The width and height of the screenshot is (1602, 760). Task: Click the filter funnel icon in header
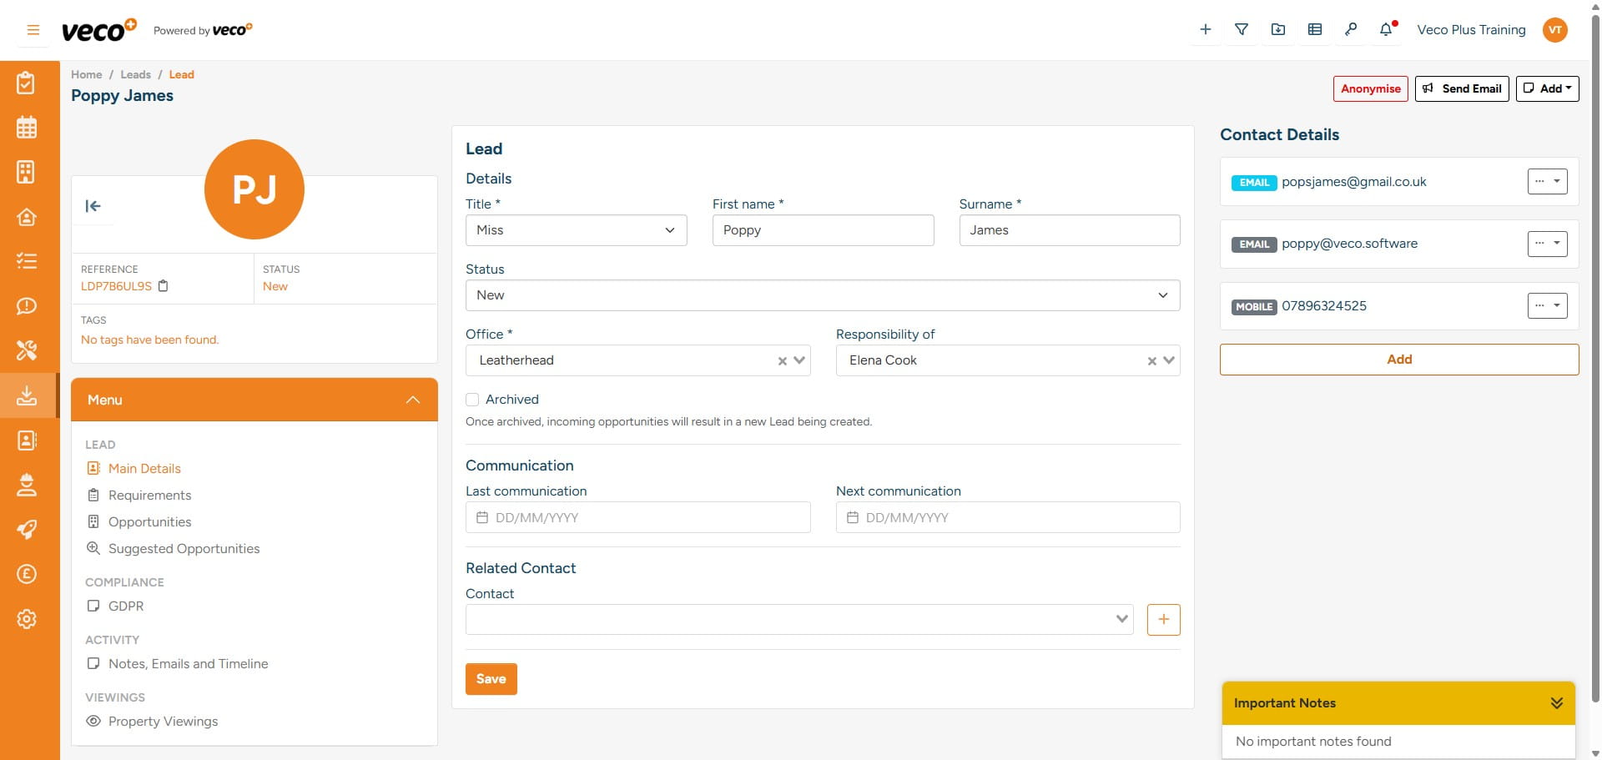[1242, 30]
